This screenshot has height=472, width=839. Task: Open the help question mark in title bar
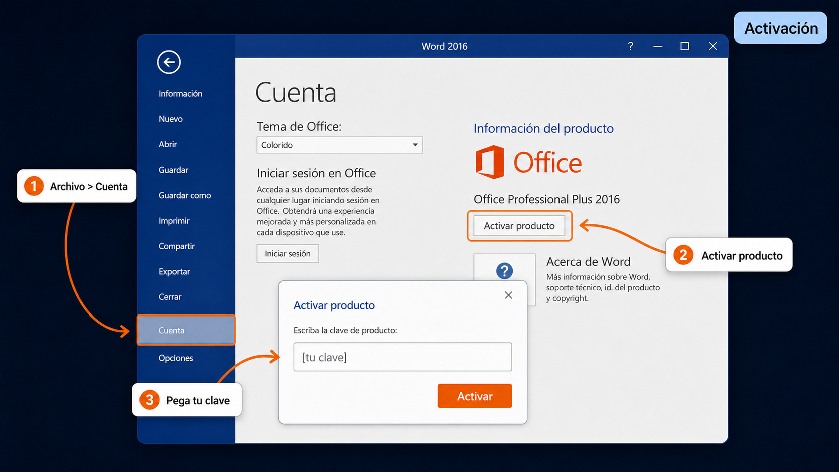click(x=631, y=46)
